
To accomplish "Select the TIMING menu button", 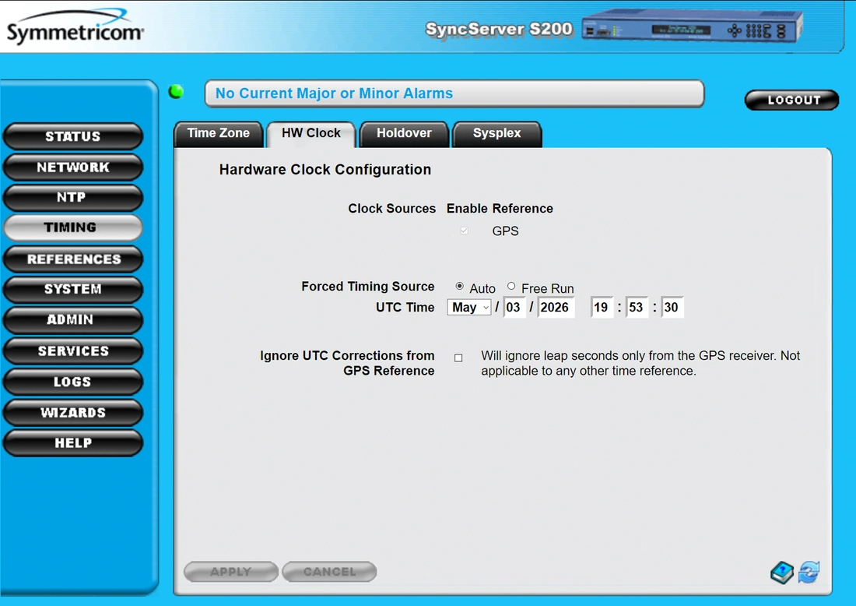I will pos(73,227).
